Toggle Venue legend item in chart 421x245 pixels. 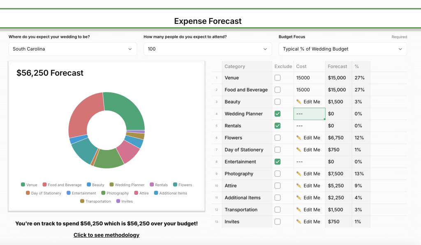click(x=29, y=185)
